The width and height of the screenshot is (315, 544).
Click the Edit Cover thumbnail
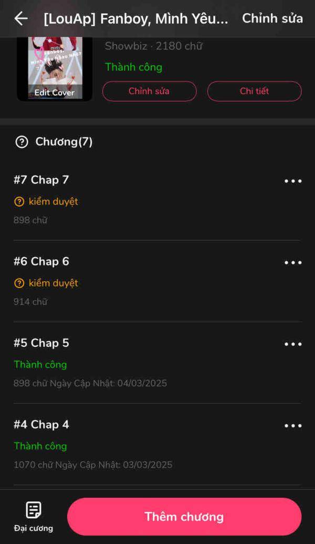pyautogui.click(x=55, y=68)
